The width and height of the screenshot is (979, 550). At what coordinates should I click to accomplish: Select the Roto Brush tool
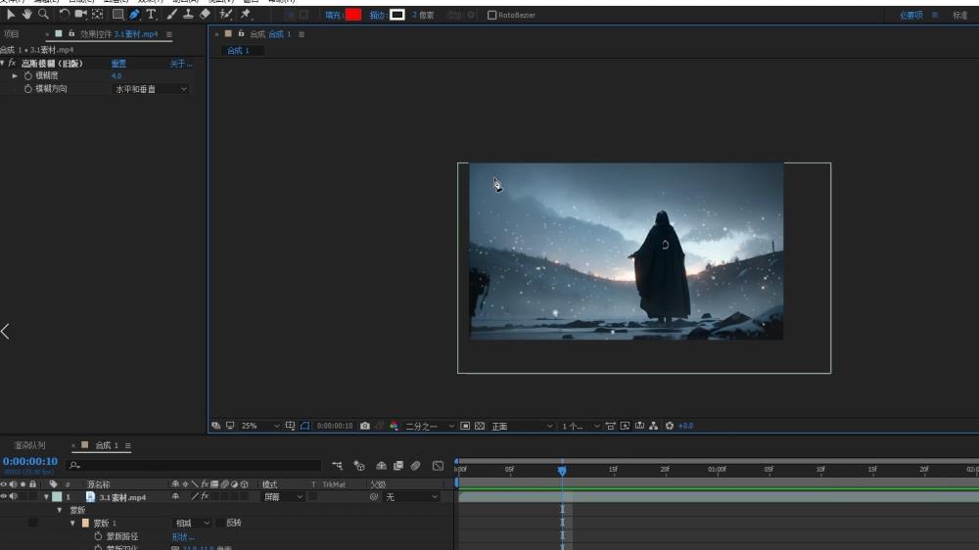pyautogui.click(x=226, y=15)
